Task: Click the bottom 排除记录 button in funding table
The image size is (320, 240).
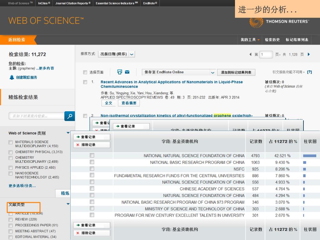Action: click(92, 233)
